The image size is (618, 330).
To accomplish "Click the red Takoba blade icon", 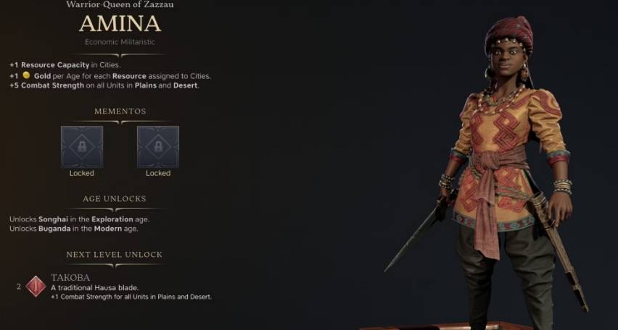I will [x=36, y=287].
